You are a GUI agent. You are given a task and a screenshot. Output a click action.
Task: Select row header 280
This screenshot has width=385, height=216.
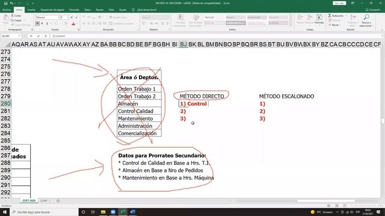click(x=5, y=104)
